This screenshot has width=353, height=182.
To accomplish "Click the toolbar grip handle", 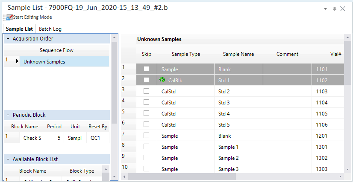I will pos(4,17).
